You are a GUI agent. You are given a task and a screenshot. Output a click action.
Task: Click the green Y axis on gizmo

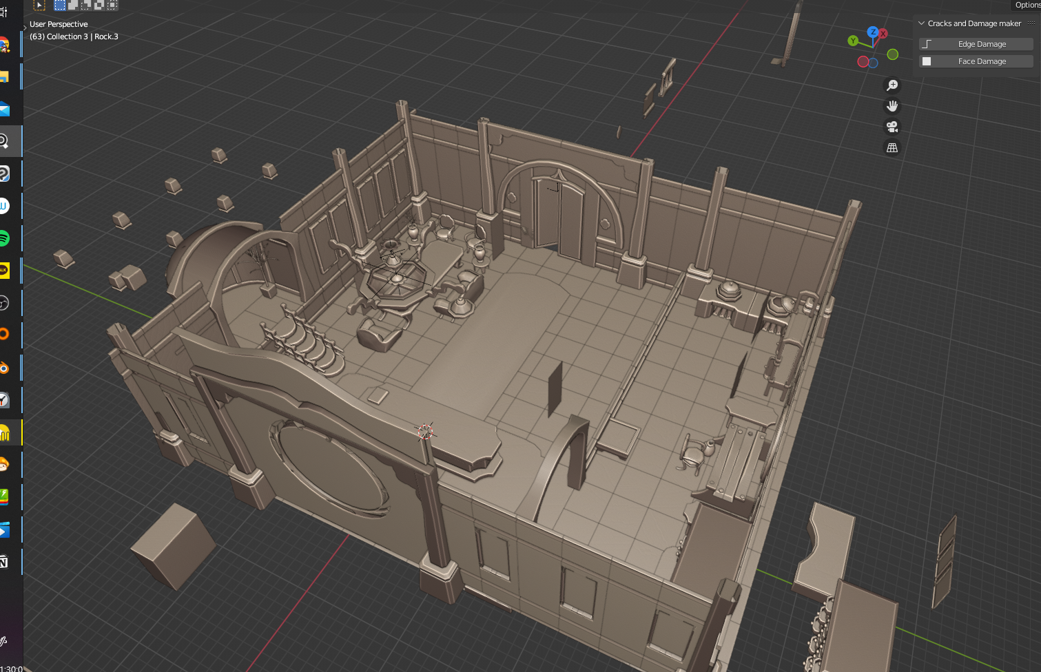pos(853,41)
